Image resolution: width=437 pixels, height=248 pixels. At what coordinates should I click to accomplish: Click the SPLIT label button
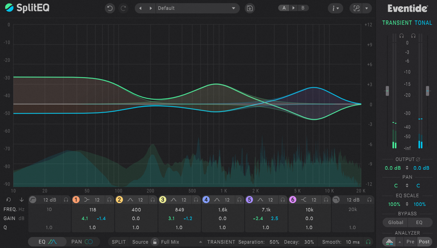(x=119, y=242)
